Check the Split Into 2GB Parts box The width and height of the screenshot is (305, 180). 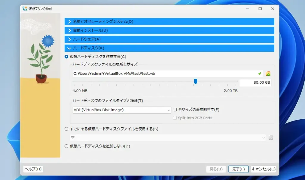[175, 118]
